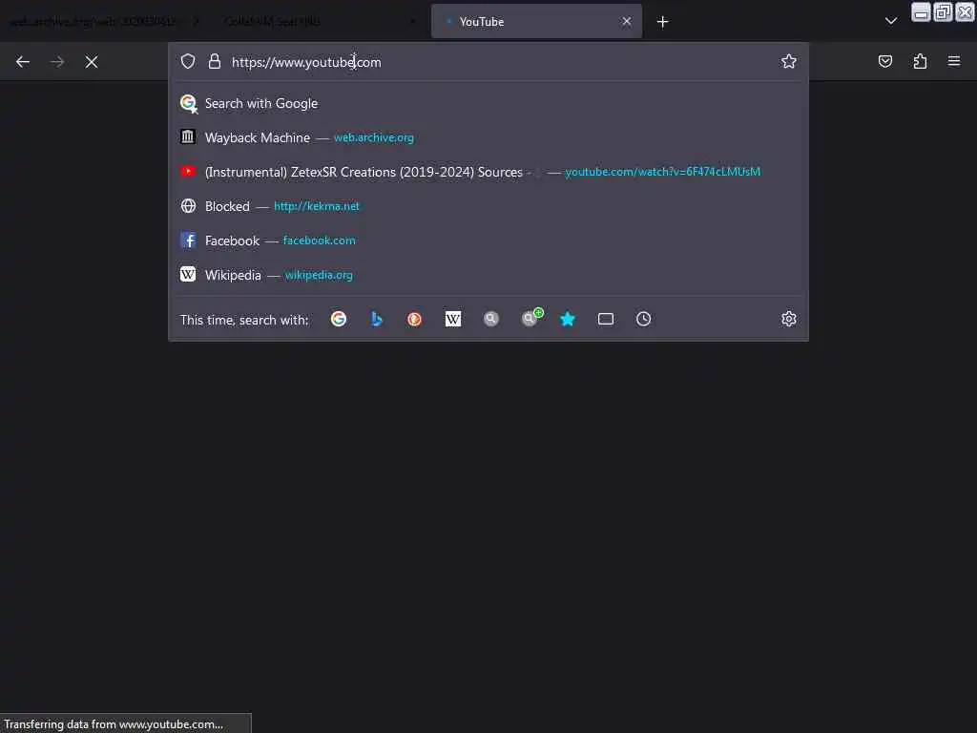Open ZetexSR Creations YouTube video suggestion

pos(488,172)
